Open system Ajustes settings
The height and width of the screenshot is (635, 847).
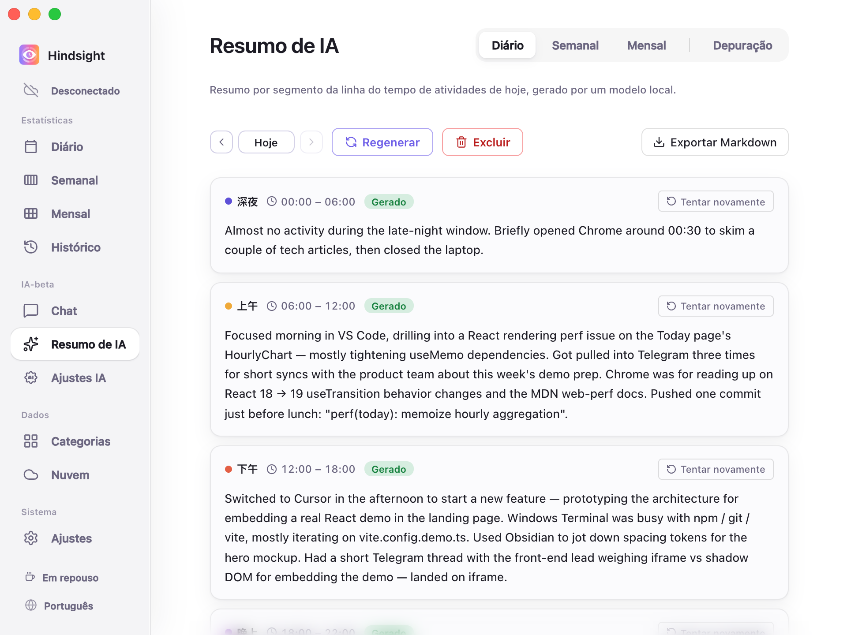[x=75, y=538]
